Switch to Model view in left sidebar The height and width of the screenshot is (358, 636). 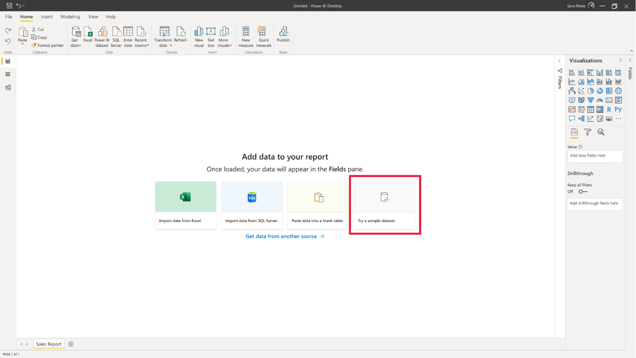[8, 88]
